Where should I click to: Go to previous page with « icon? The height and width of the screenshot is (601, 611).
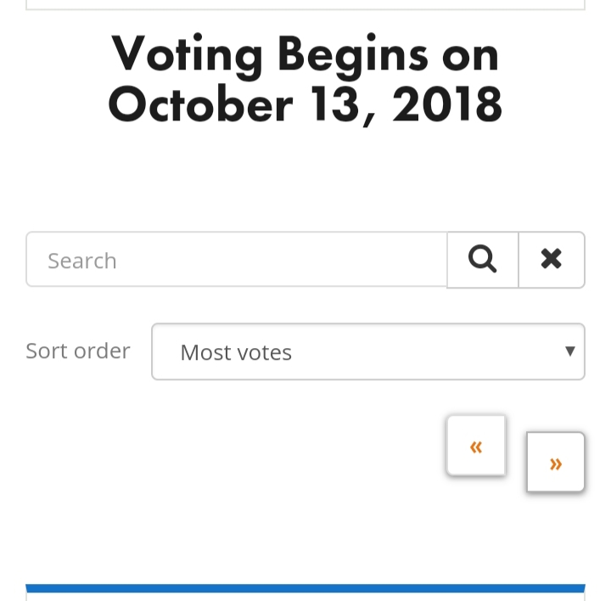point(476,446)
